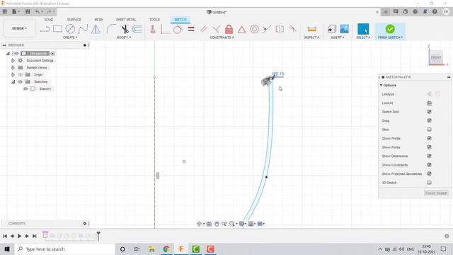The height and width of the screenshot is (255, 453).
Task: Toggle visibility of the Origin folder
Action: pyautogui.click(x=21, y=74)
